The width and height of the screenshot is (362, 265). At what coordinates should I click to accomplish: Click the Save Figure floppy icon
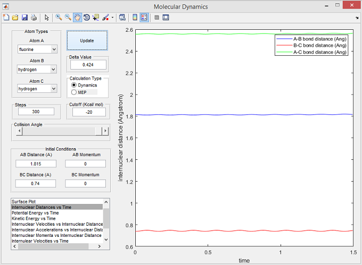click(x=24, y=17)
